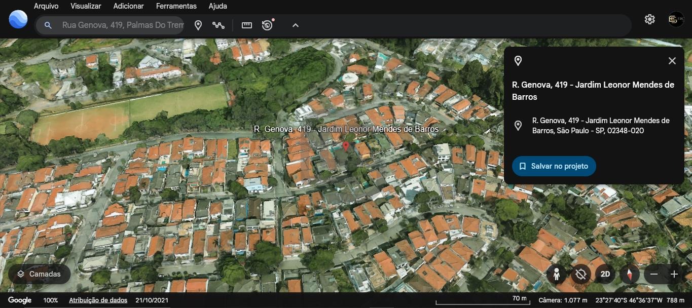Click the Google Earth logo icon
This screenshot has height=308, width=692.
[18, 19]
